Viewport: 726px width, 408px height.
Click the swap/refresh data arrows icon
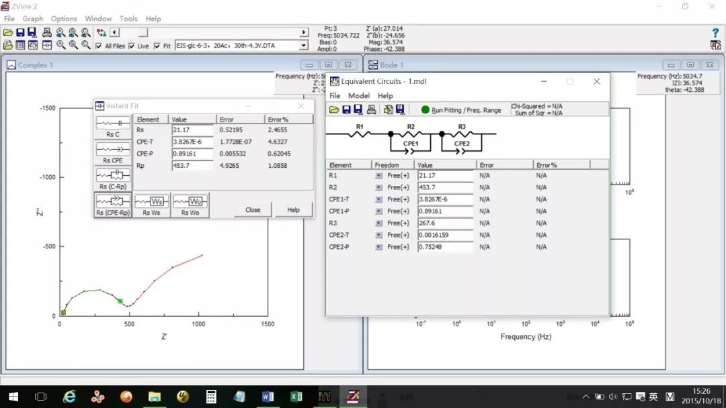[102, 32]
